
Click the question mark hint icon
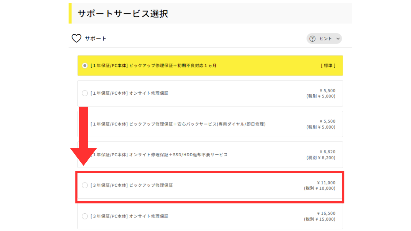[312, 38]
